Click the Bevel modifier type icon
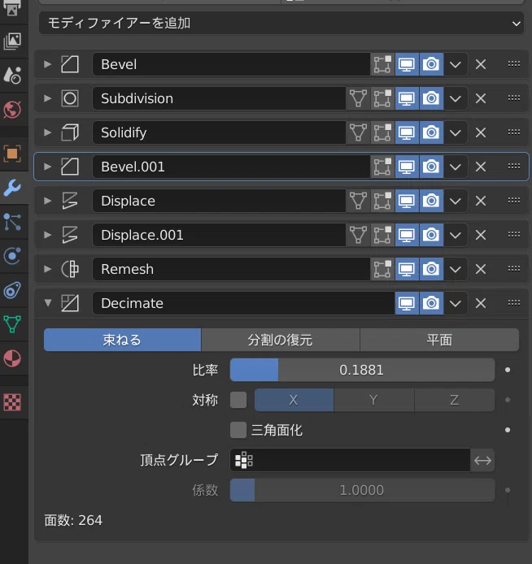The height and width of the screenshot is (564, 532). (x=70, y=64)
